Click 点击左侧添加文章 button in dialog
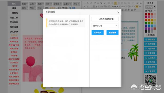This screenshot has height=93, width=164. [105, 19]
